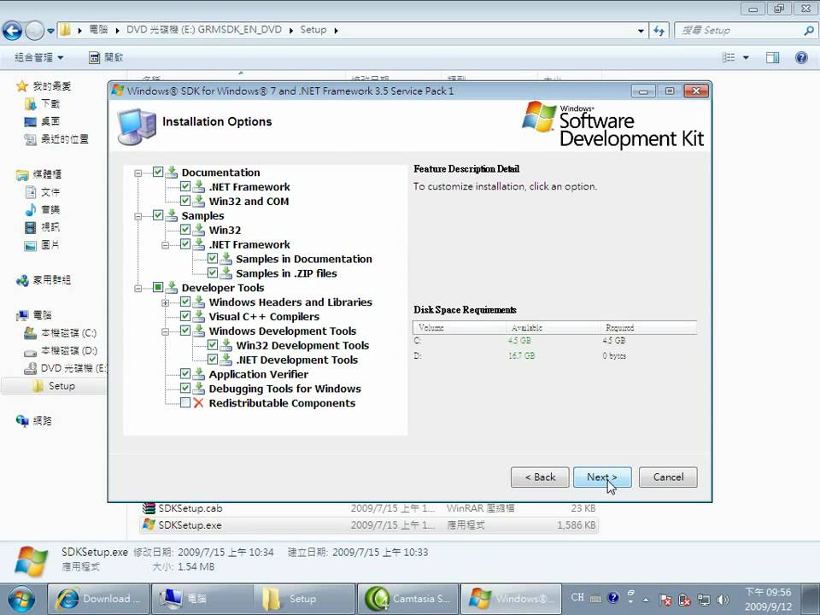This screenshot has width=820, height=615.
Task: Click the Explorer Open toolbar button
Action: [106, 57]
